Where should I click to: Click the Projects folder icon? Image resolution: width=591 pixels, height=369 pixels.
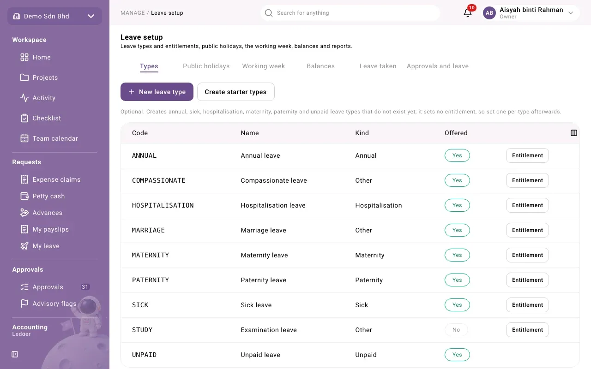(x=24, y=77)
